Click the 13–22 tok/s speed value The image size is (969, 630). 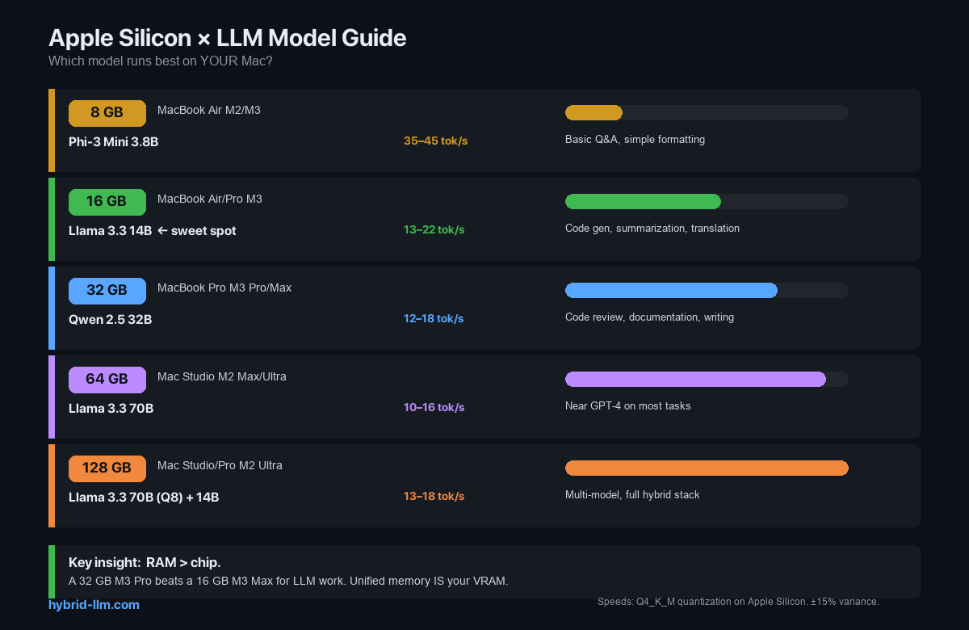point(434,230)
